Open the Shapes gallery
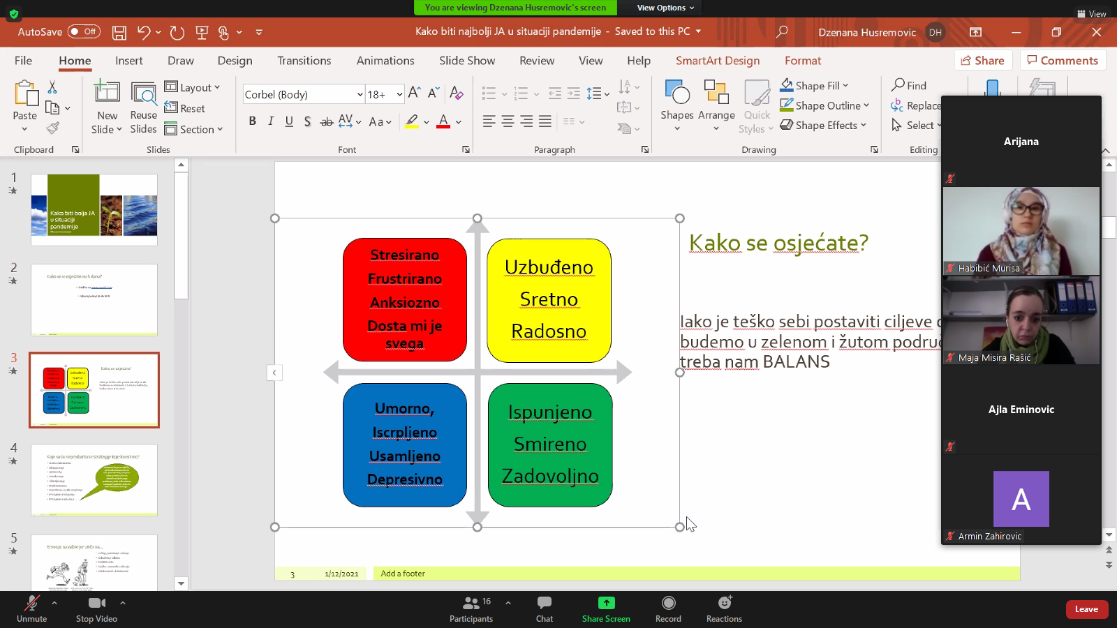1117x628 pixels. tap(677, 105)
